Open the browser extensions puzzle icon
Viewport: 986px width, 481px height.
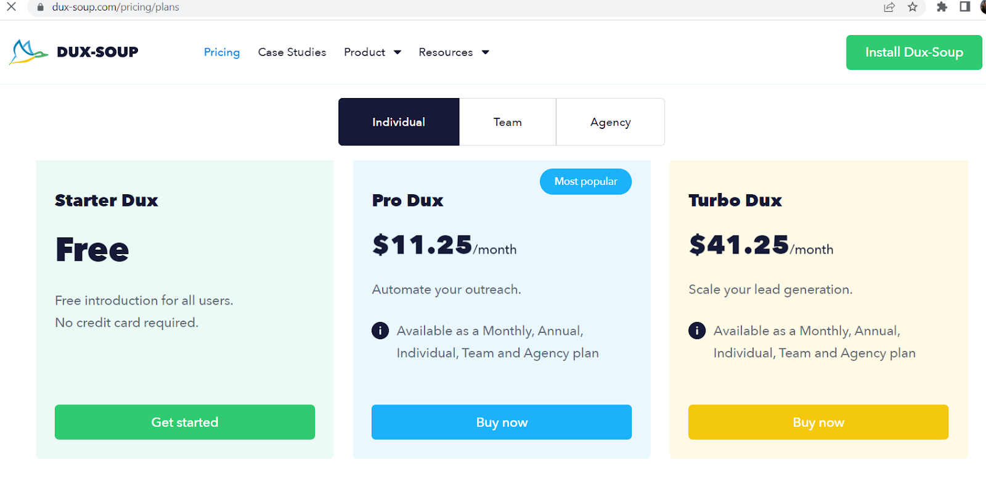942,7
